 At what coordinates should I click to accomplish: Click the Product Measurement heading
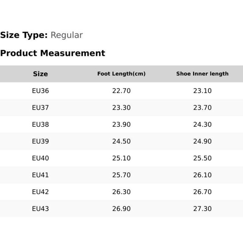(x=53, y=53)
